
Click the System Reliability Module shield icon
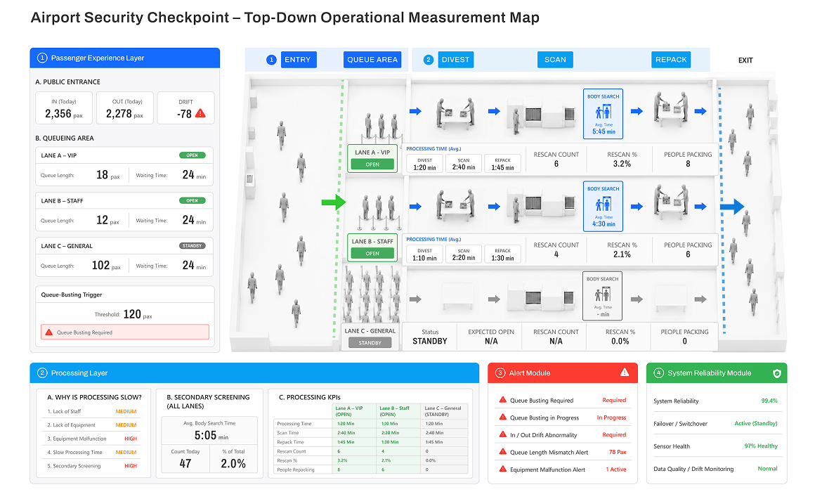[x=777, y=373]
